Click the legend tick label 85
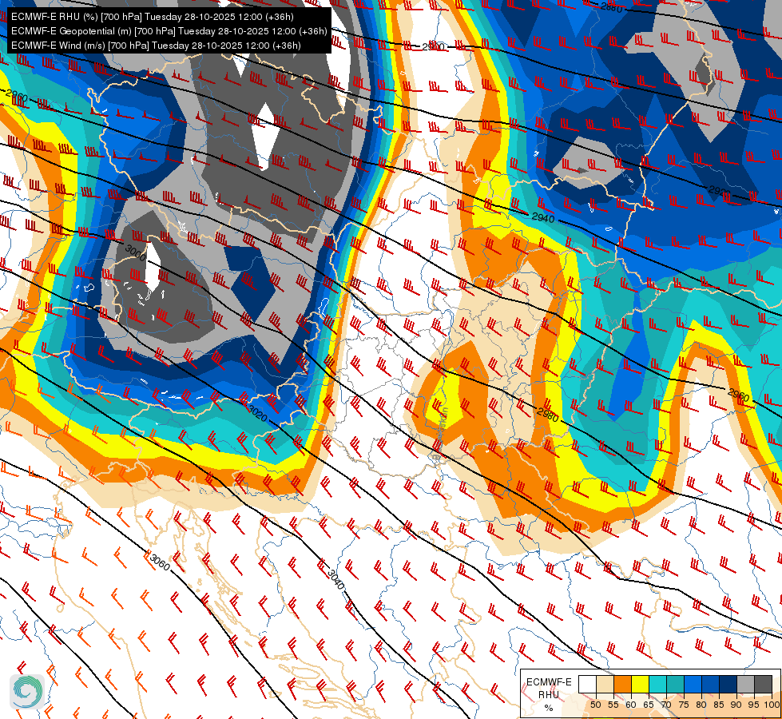The width and height of the screenshot is (782, 719). pos(719,705)
